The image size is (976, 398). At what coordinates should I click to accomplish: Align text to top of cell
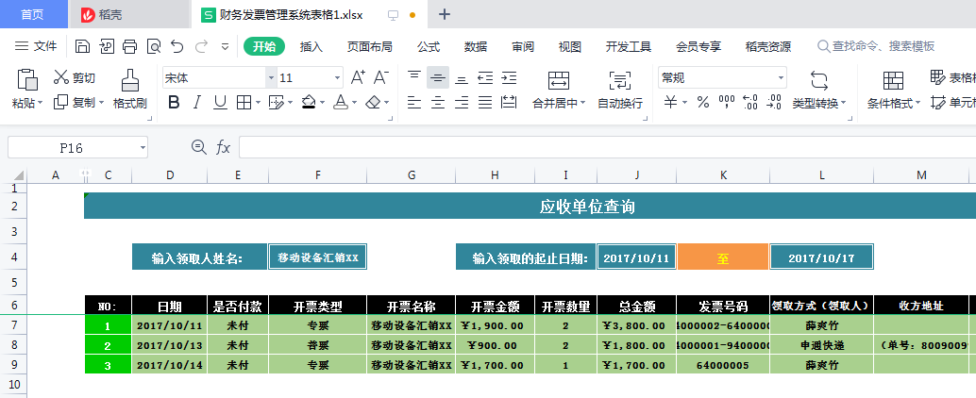pos(414,77)
